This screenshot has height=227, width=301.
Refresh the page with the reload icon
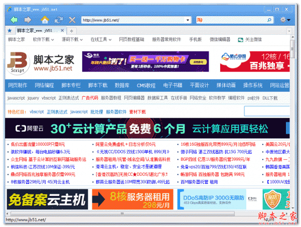pos(59,20)
